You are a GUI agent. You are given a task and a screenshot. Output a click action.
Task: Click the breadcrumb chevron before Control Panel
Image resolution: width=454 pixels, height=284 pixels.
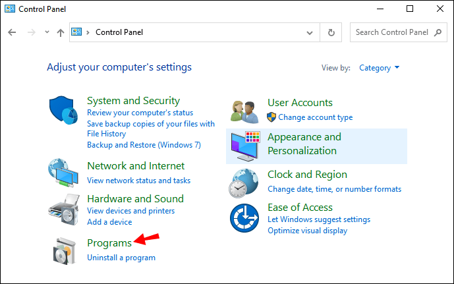(x=88, y=32)
